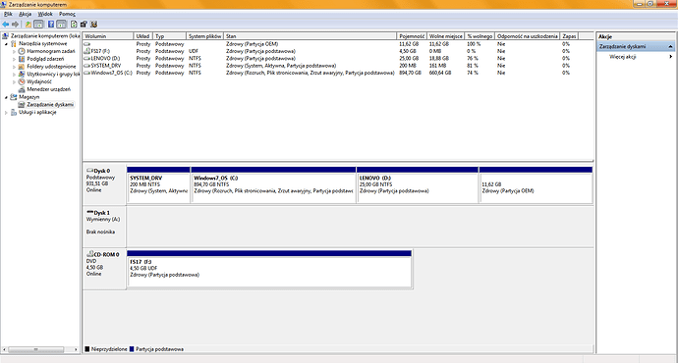This screenshot has height=363, width=678.
Task: Select the SYSTEM_DRV partition block on Dysk 0
Action: (x=158, y=184)
